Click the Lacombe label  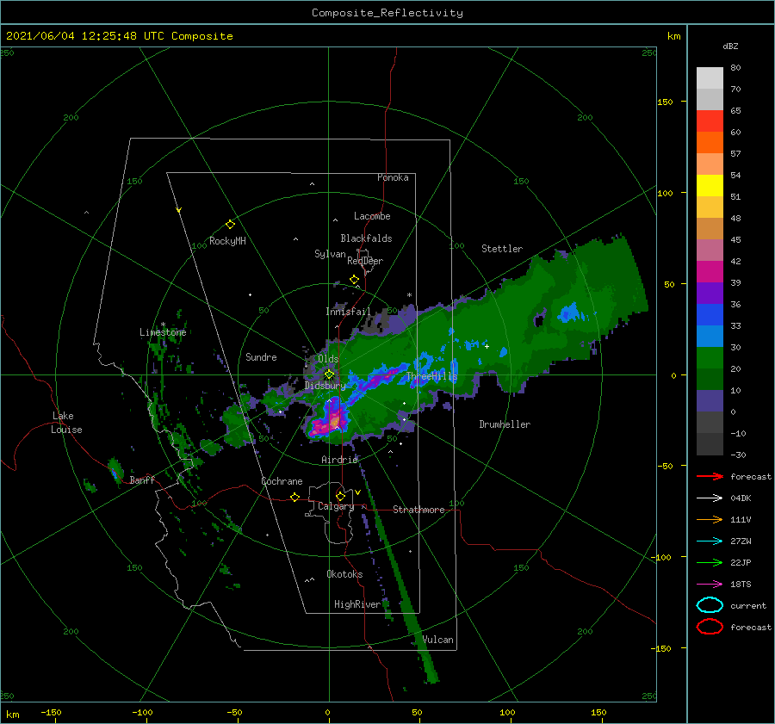click(x=372, y=216)
